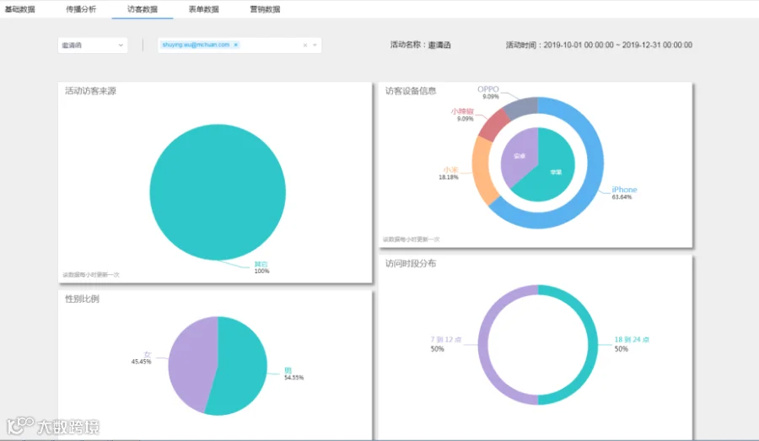Click the 访客设备信息 chart title

pyautogui.click(x=411, y=91)
